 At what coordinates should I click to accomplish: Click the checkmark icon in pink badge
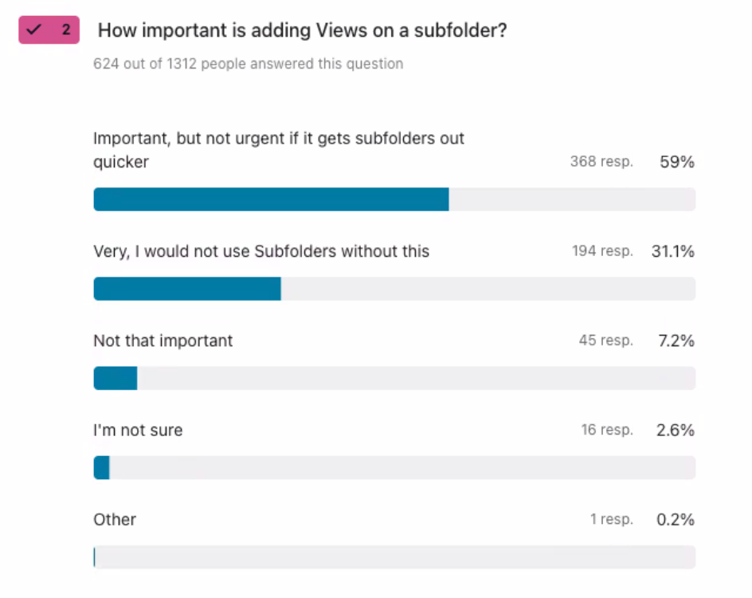point(33,30)
